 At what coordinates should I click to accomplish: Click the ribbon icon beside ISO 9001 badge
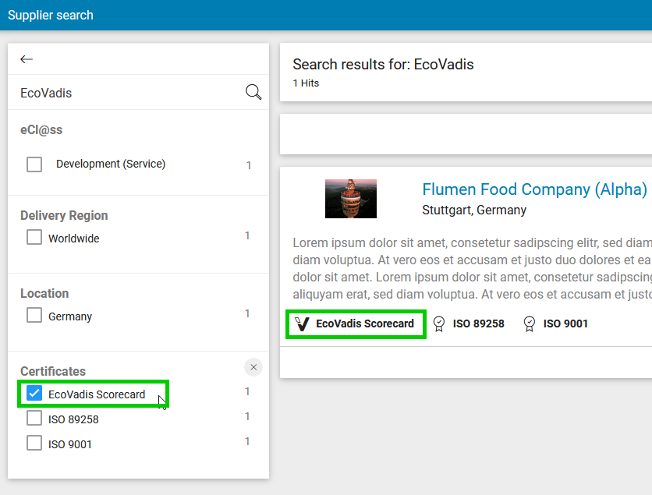click(529, 323)
